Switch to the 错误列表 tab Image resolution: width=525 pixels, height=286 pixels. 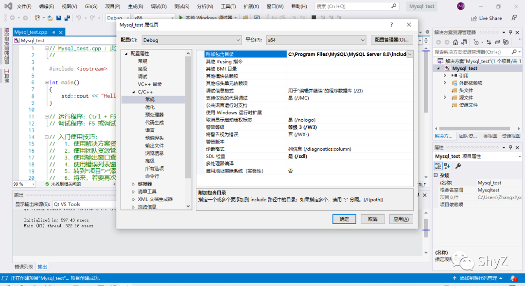24,267
